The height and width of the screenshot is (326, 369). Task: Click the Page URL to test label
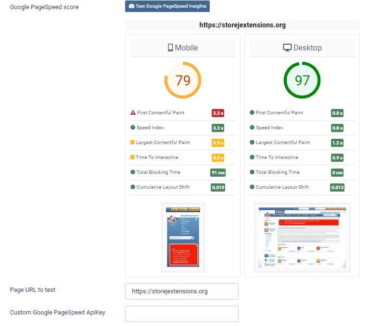(33, 290)
